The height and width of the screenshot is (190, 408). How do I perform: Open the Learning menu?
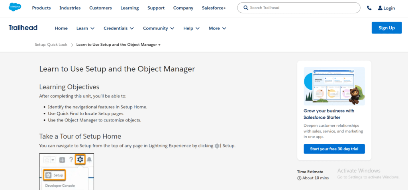[129, 8]
